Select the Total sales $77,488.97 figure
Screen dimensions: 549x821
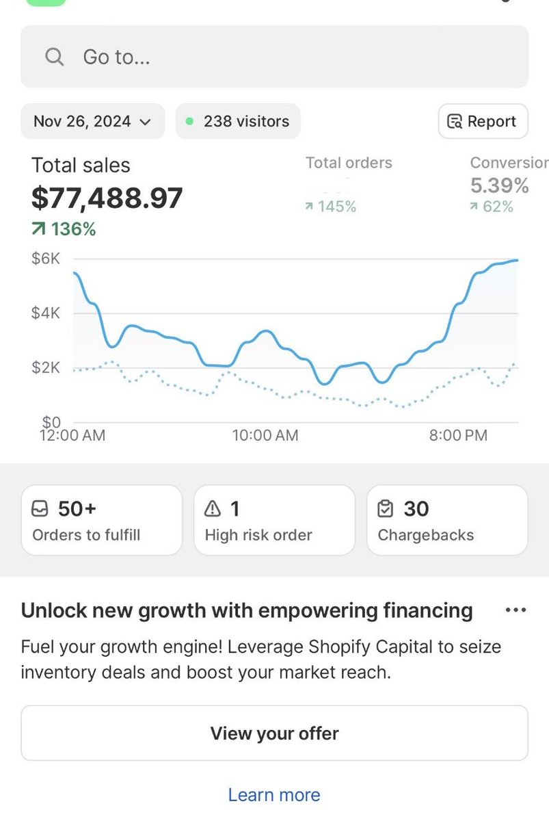tap(107, 198)
